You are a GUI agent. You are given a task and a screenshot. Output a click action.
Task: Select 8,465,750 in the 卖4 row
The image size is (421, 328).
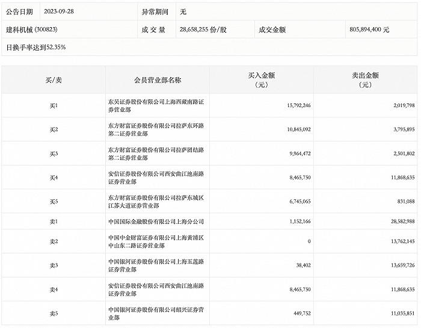300,289
